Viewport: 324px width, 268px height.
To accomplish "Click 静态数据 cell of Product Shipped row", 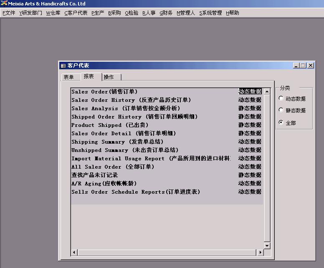I will (250, 125).
